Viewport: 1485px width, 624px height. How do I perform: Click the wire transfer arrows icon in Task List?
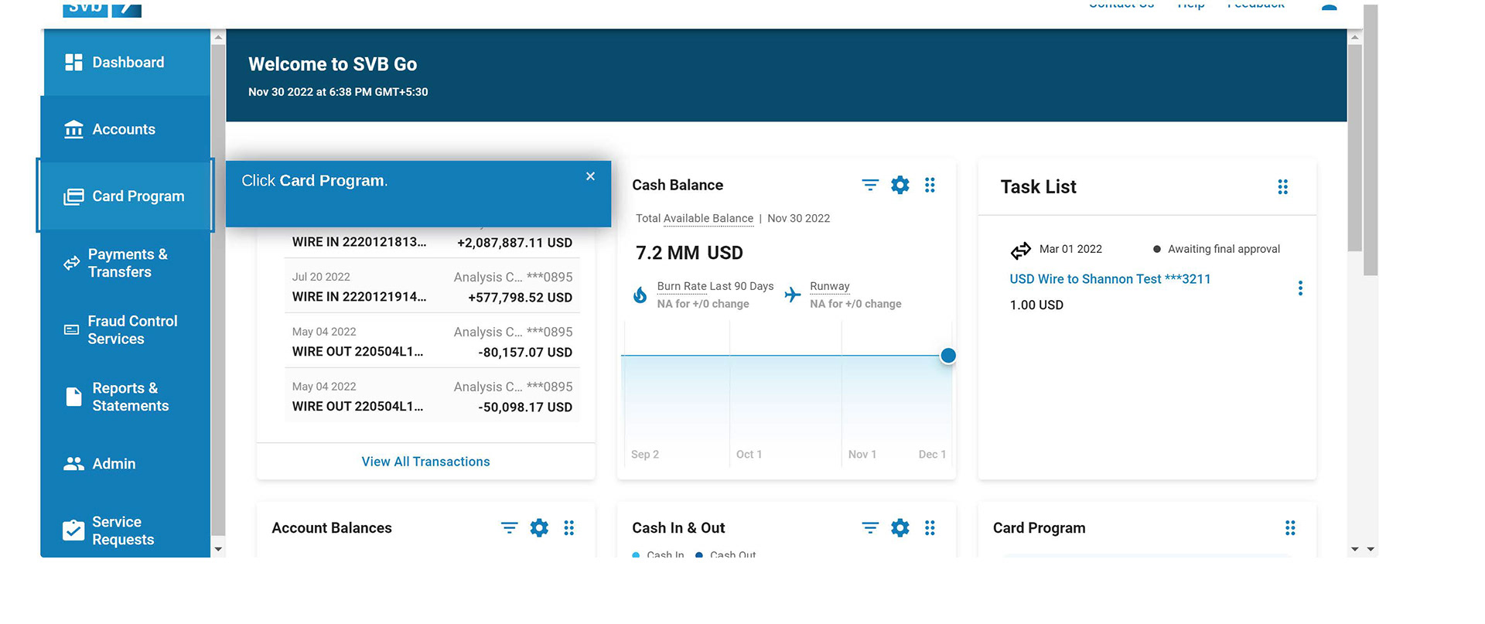1021,250
